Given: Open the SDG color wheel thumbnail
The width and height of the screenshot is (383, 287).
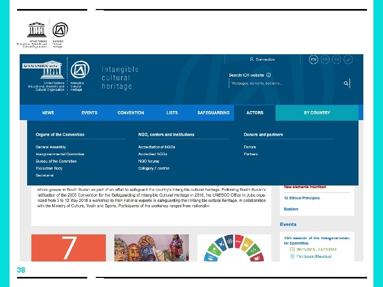Looking at the screenshot, I should coord(234,248).
